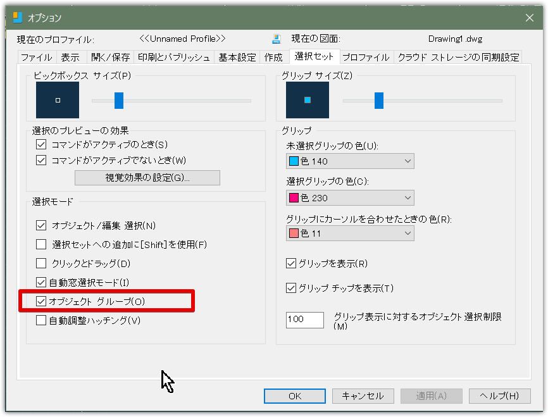Click the current drawing icon beside 現在の図面
Screen dimensions: 548x417
(x=277, y=39)
